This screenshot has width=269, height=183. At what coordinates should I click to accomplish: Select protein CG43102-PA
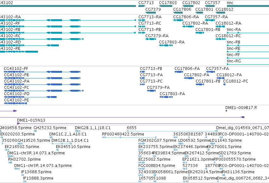coord(42,84)
